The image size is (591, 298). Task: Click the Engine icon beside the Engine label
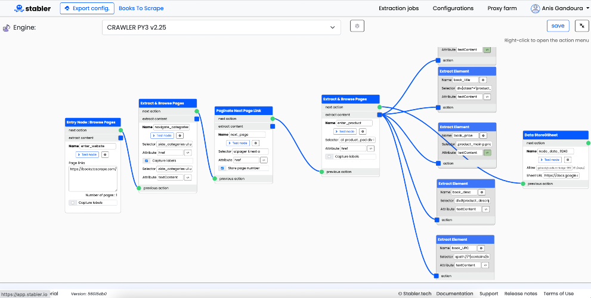click(7, 27)
